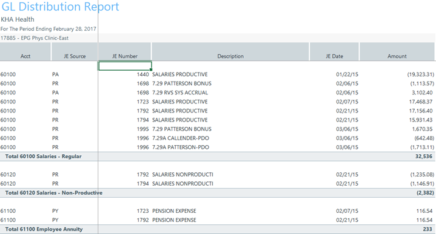
Task: Click the JE Number column header
Action: pyautogui.click(x=124, y=51)
